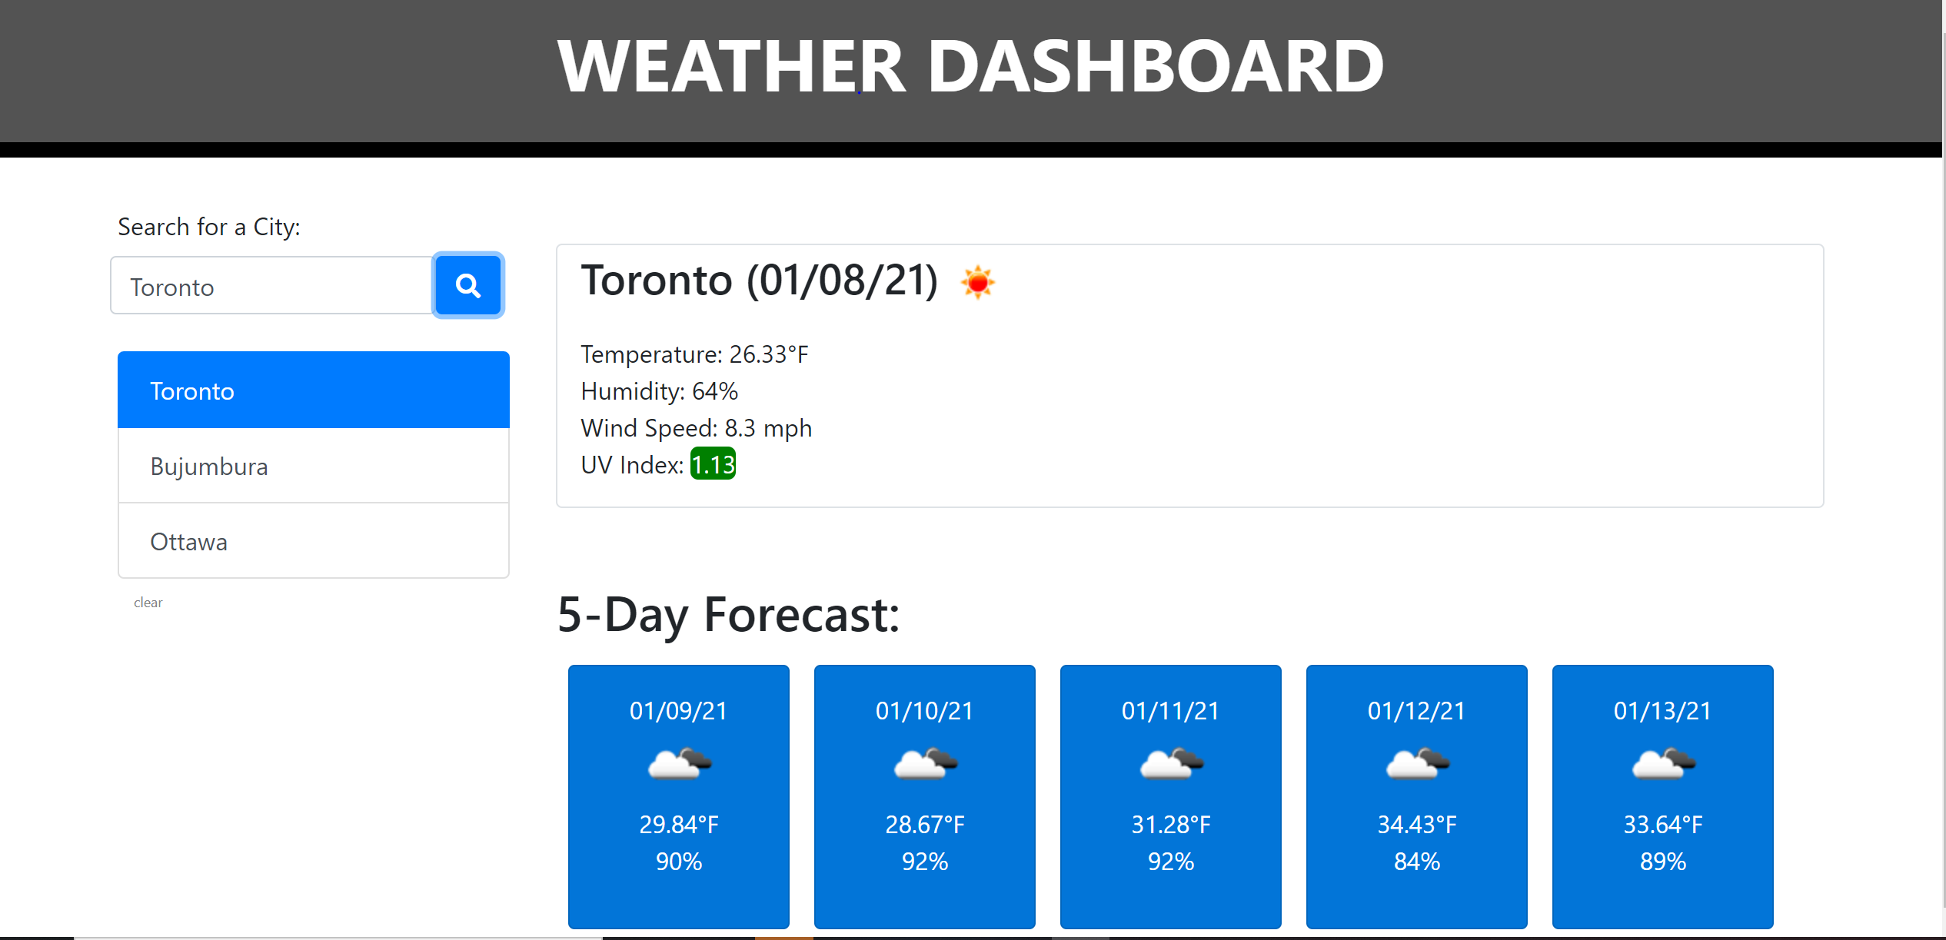
Task: Select Toronto from the city history list
Action: 313,390
